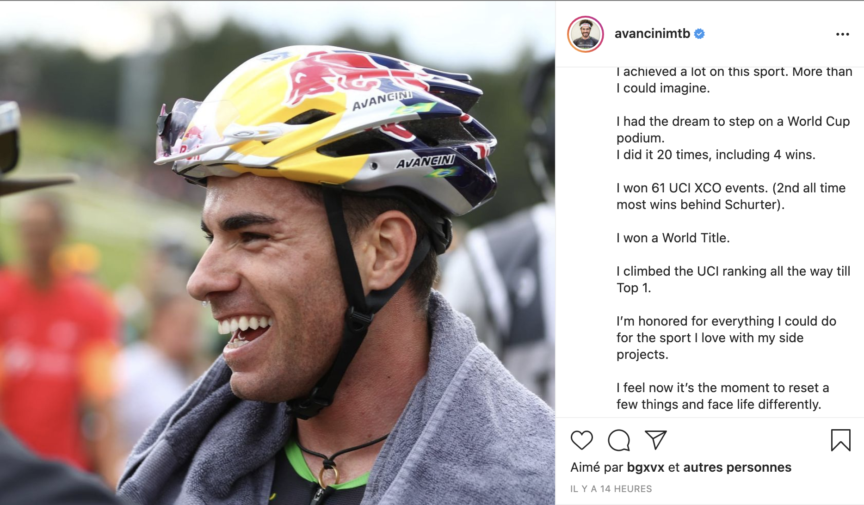864x505 pixels.
Task: Click the "I climbed the UCI ranking" paragraph
Action: [x=733, y=279]
